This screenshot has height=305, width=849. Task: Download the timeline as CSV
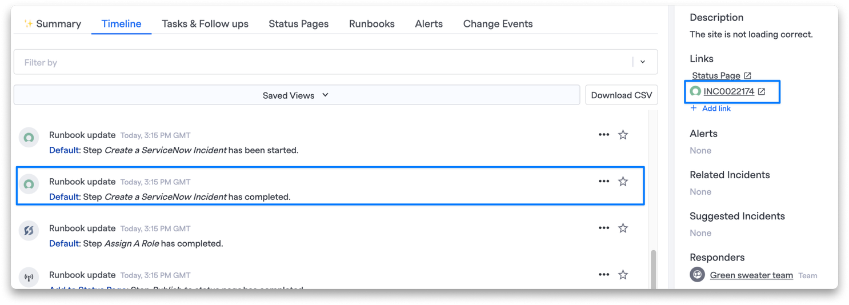pyautogui.click(x=622, y=95)
